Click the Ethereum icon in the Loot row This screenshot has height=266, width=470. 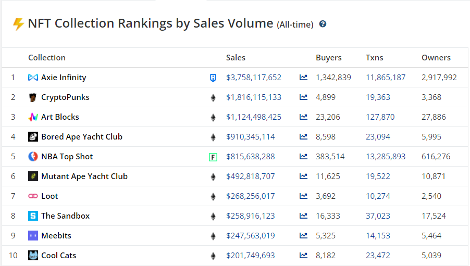tap(213, 196)
